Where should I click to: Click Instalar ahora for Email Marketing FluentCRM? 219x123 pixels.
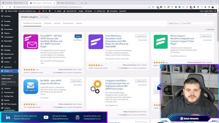tap(141, 36)
